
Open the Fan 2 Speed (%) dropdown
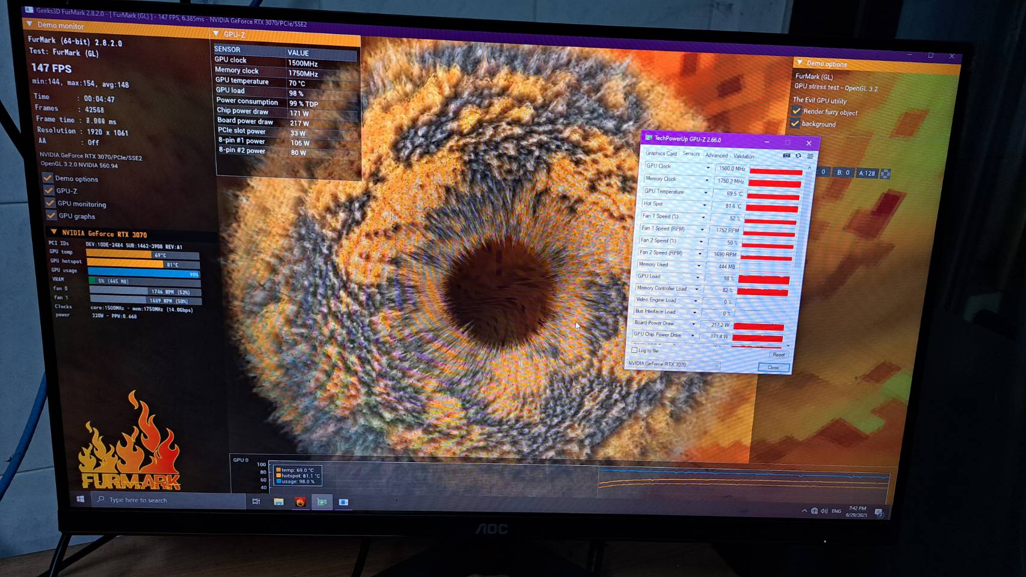(701, 242)
